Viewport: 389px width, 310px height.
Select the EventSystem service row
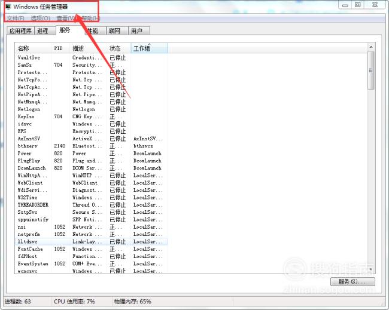click(92, 263)
